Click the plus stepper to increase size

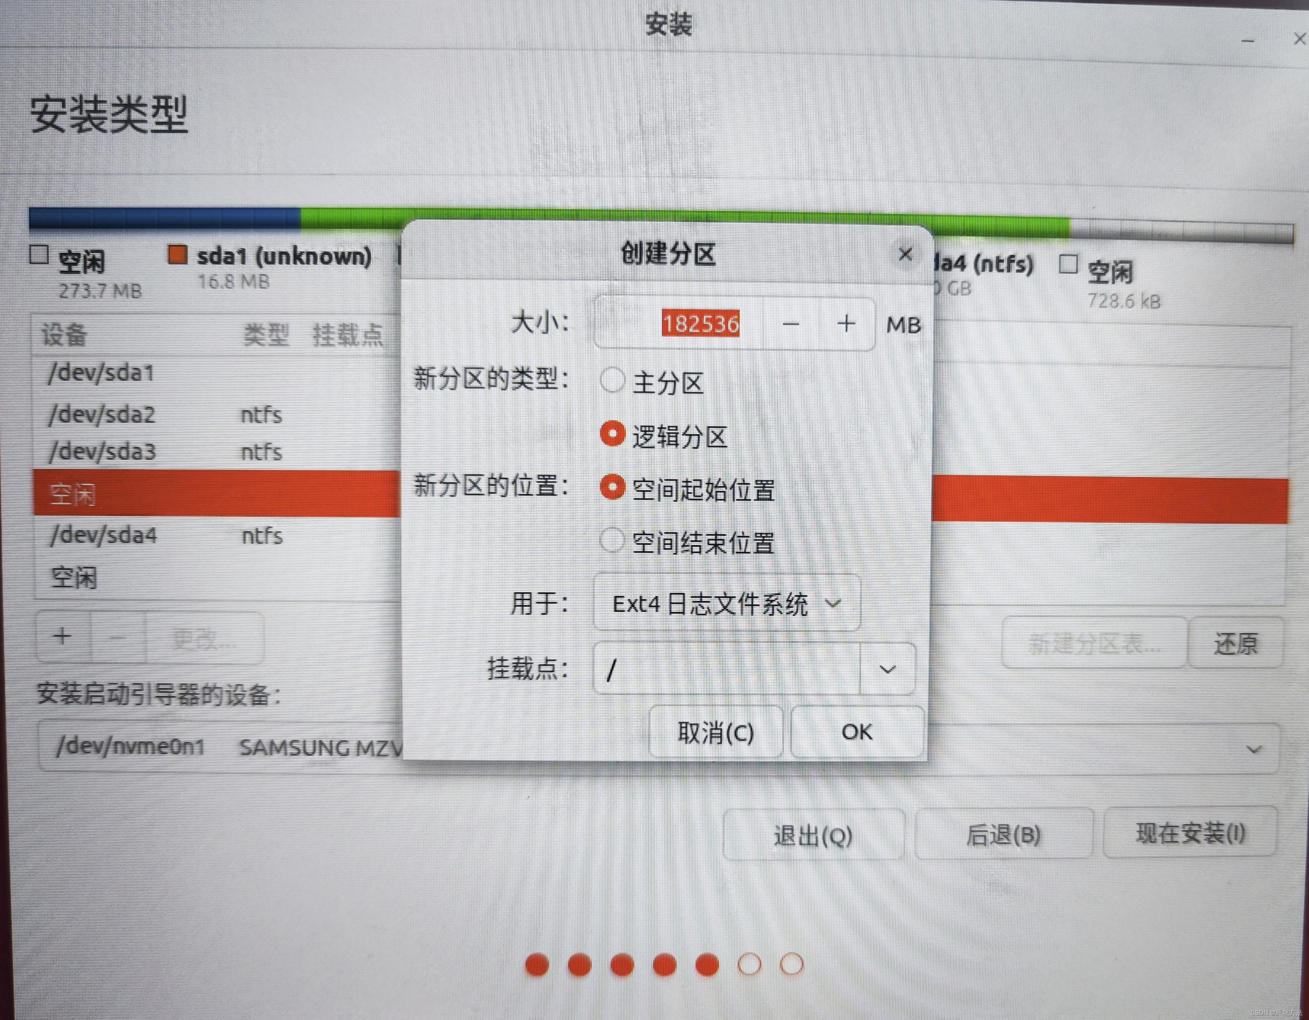point(846,324)
